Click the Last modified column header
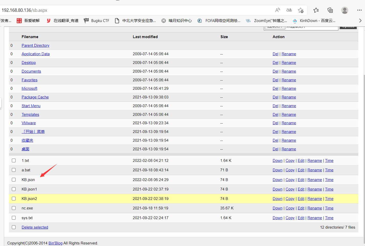Screen dimensions: 365x246 [x=145, y=37]
